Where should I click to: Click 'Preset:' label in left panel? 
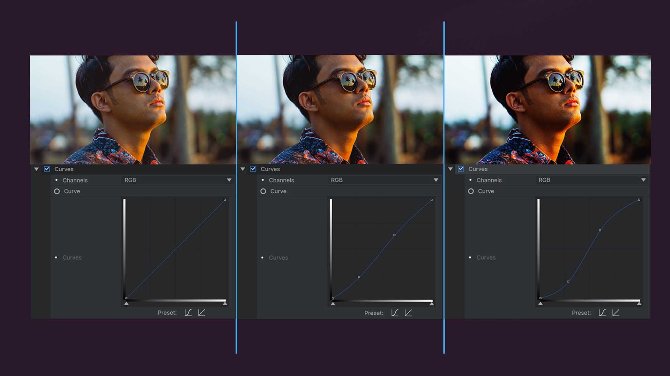click(x=167, y=313)
